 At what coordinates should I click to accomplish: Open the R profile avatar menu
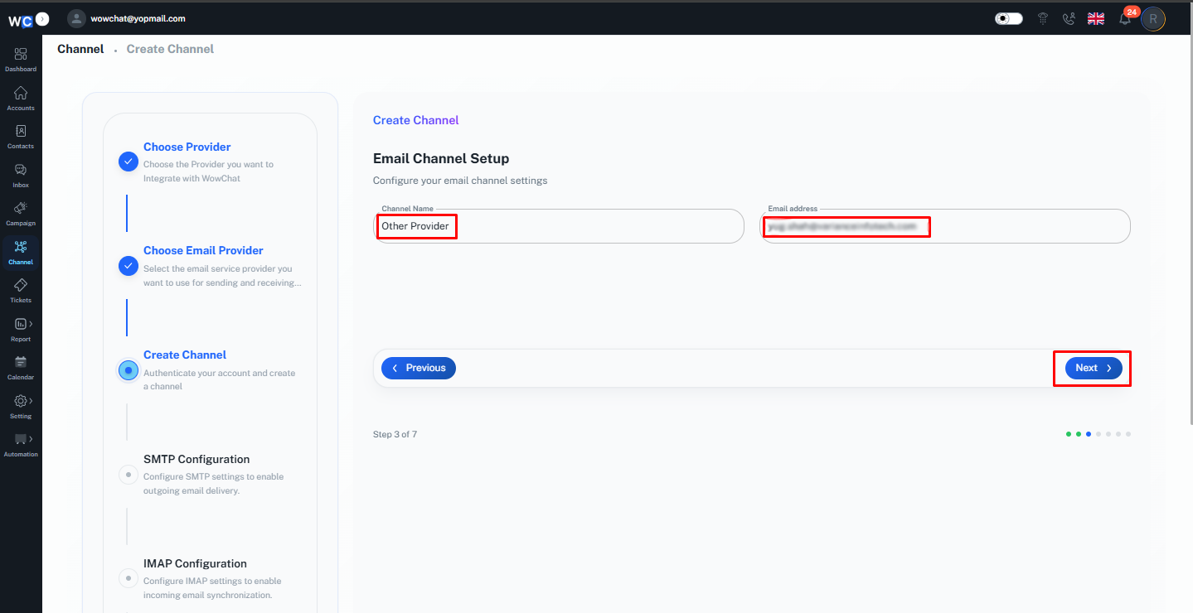pos(1153,19)
